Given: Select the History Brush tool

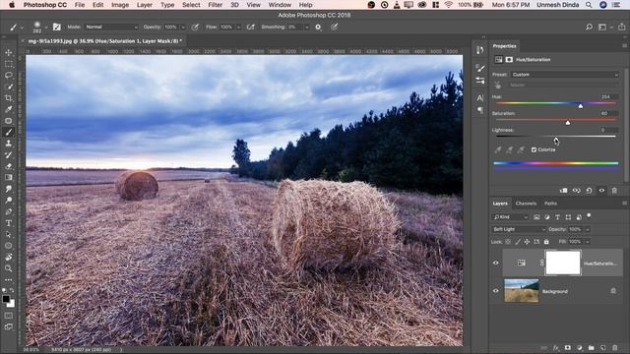Looking at the screenshot, I should tap(9, 154).
